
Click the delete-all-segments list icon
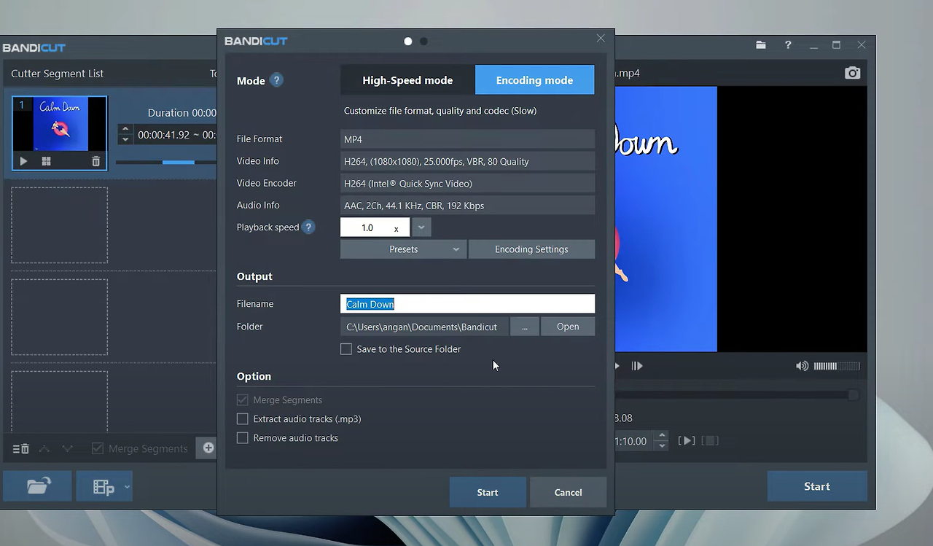[x=21, y=448]
